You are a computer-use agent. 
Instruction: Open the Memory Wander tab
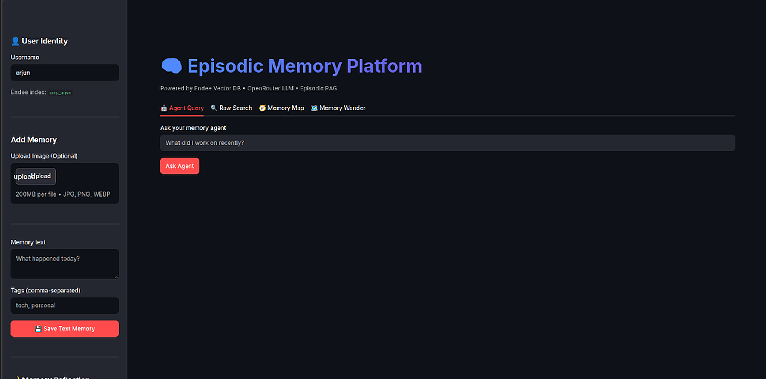coord(338,108)
